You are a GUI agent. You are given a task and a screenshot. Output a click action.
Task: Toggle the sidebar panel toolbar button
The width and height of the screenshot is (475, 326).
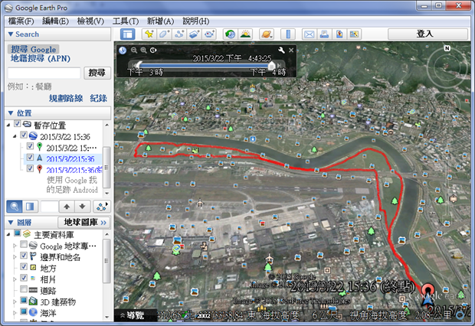pyautogui.click(x=127, y=34)
